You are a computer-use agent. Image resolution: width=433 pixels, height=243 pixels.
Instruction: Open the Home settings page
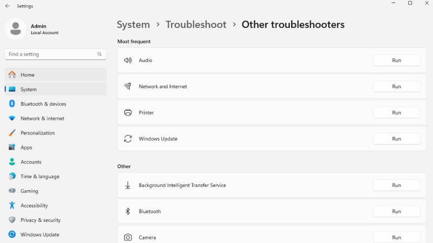[x=56, y=75]
